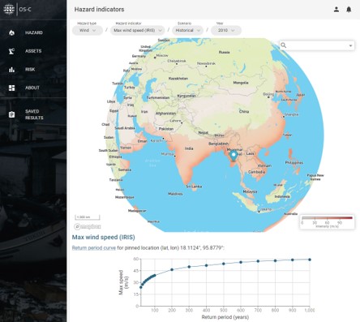Image resolution: width=360 pixels, height=322 pixels.
Task: Open the Scenario Historical dropdown
Action: point(187,30)
